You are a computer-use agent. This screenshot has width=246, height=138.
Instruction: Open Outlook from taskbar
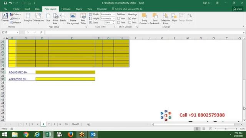[93, 135]
